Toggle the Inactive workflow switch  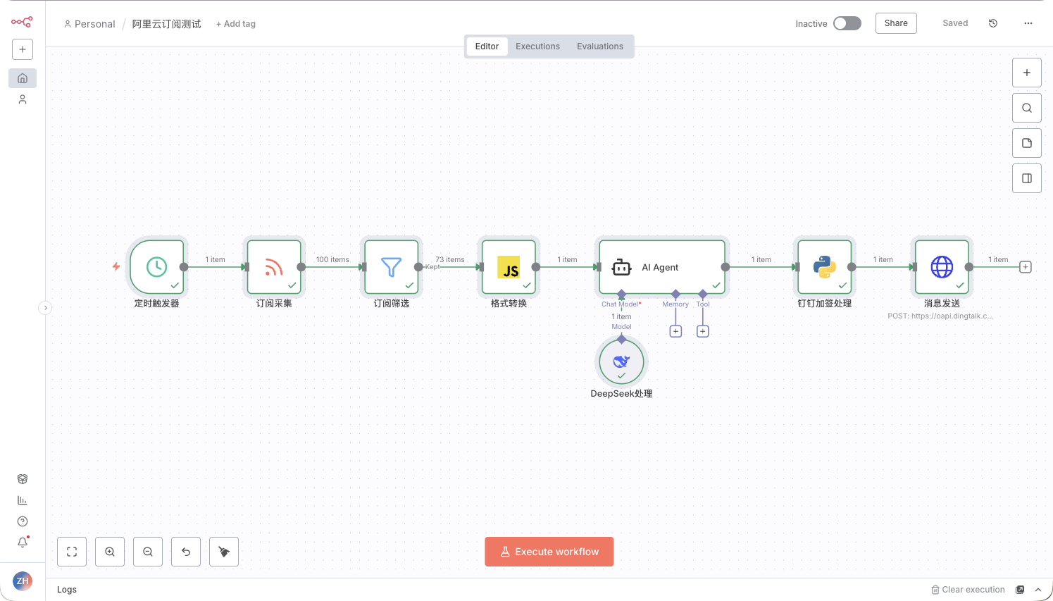point(847,23)
